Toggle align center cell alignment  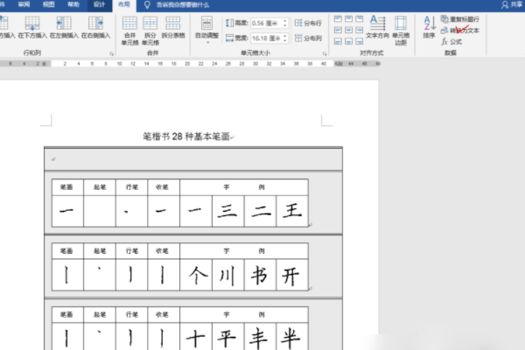[x=348, y=30]
